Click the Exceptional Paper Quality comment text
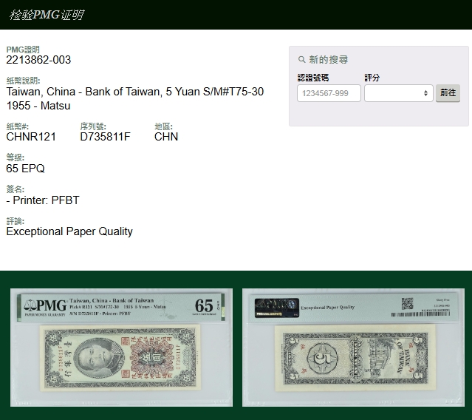 pos(69,231)
